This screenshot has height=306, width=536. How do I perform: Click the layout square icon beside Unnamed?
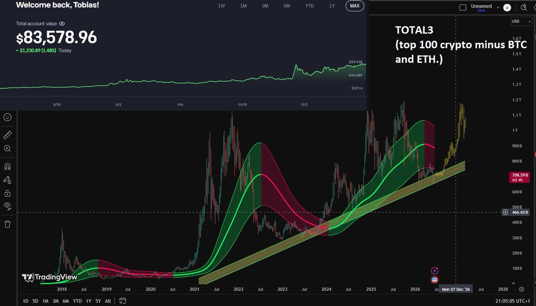[463, 7]
